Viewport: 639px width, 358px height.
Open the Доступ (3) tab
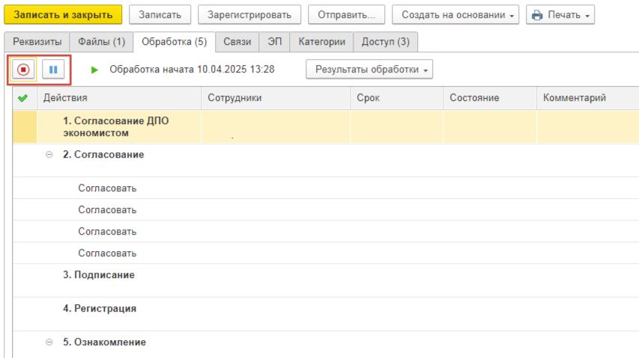386,42
